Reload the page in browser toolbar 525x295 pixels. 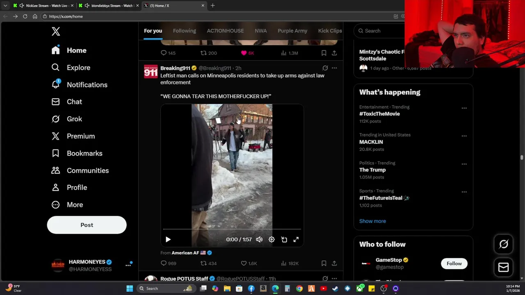tap(25, 16)
